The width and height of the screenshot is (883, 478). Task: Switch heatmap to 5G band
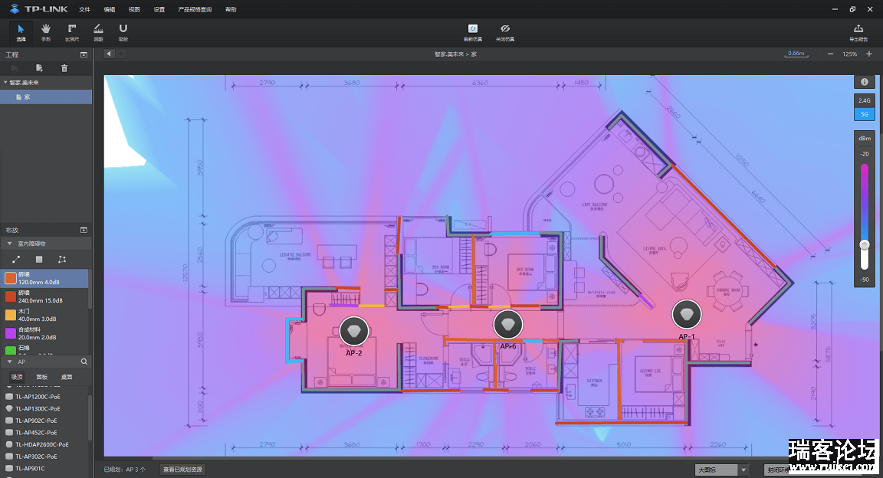pyautogui.click(x=865, y=113)
